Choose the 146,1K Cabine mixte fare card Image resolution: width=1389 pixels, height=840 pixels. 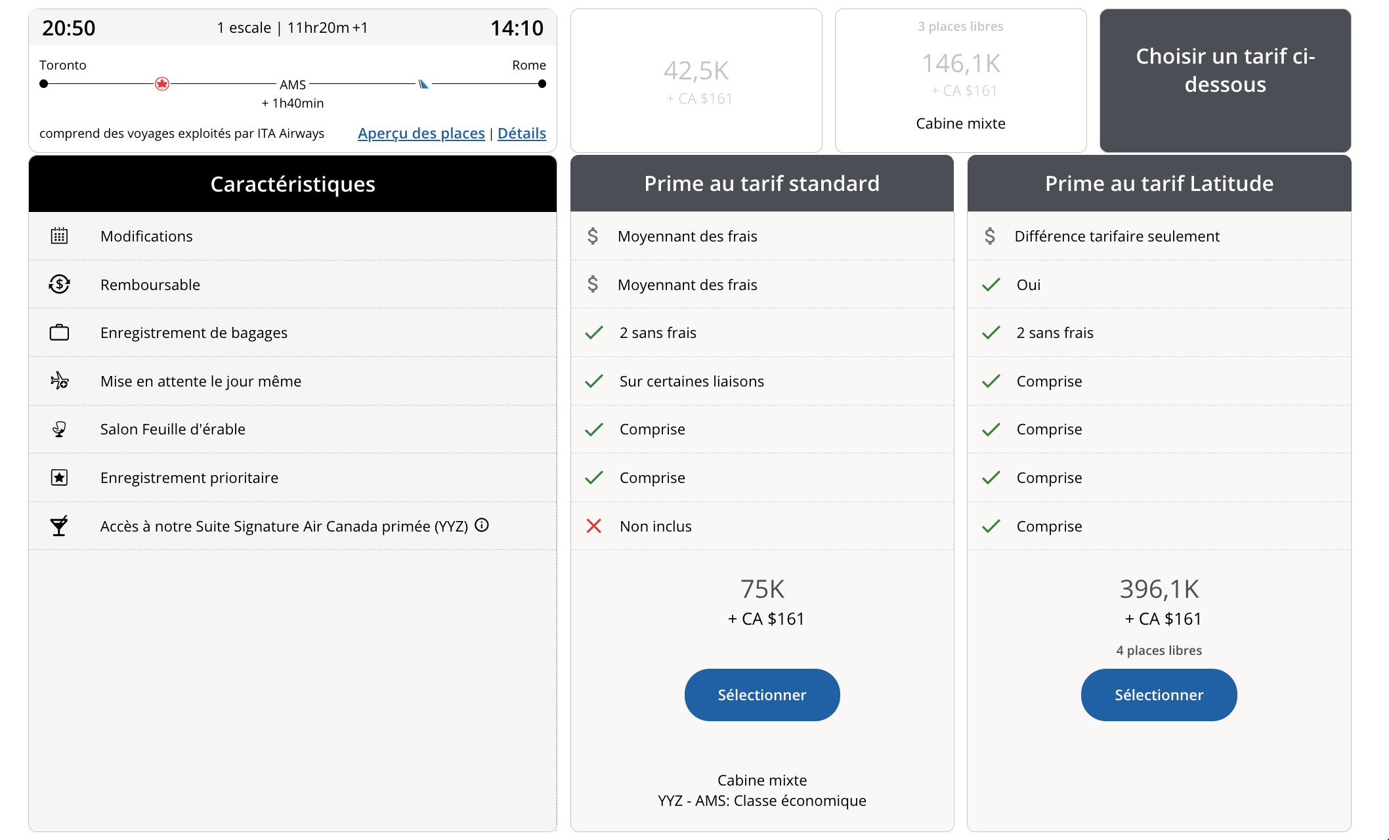961,81
